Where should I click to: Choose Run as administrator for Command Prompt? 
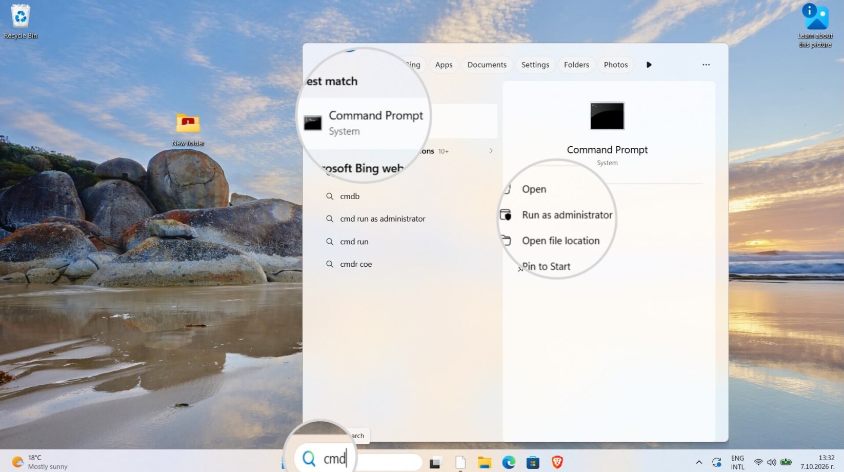[x=567, y=215]
